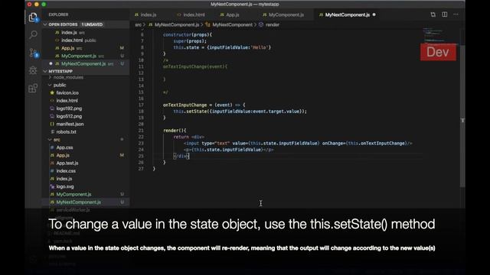Click the Explorer panel title
Image resolution: width=490 pixels, height=275 pixels.
pyautogui.click(x=58, y=15)
